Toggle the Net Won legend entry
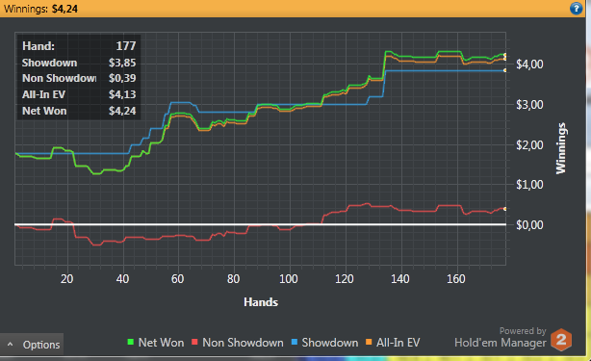The image size is (591, 361). click(x=156, y=343)
